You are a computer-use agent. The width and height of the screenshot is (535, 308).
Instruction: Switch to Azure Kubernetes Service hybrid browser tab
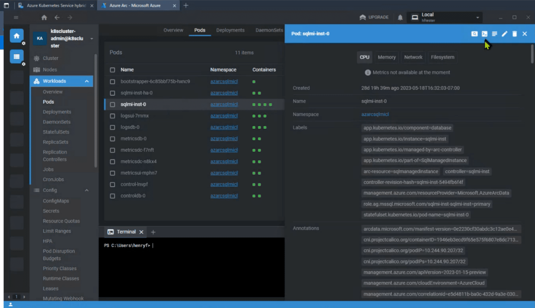tap(56, 6)
